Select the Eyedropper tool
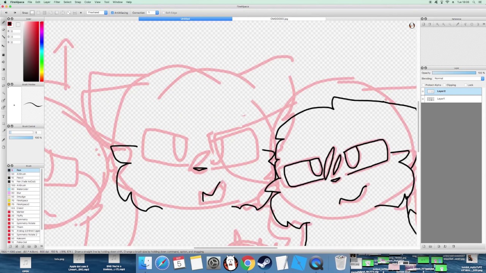The image size is (486, 273). (x=3, y=140)
